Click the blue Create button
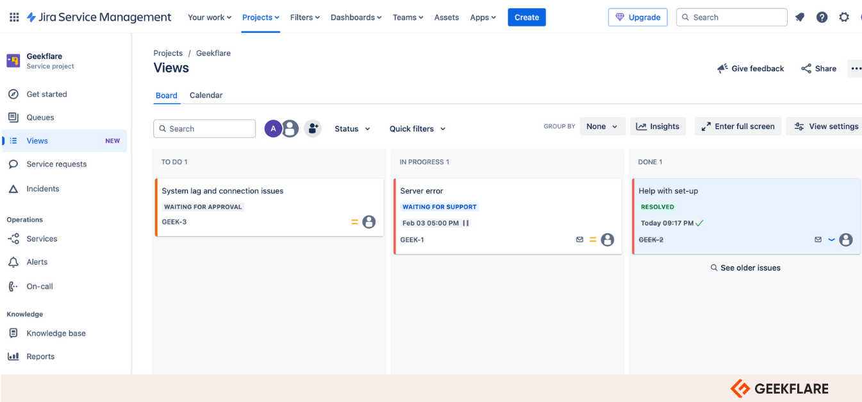This screenshot has height=402, width=862. click(x=526, y=17)
